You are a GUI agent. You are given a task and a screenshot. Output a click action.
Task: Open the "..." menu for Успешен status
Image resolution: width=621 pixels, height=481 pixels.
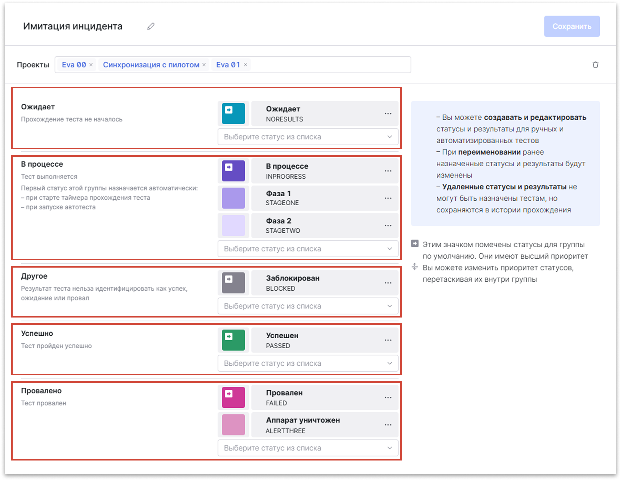point(388,340)
